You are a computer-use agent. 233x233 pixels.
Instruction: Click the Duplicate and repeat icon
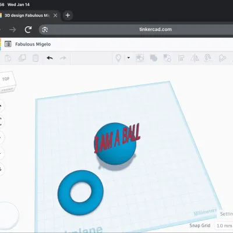[x=22, y=58]
